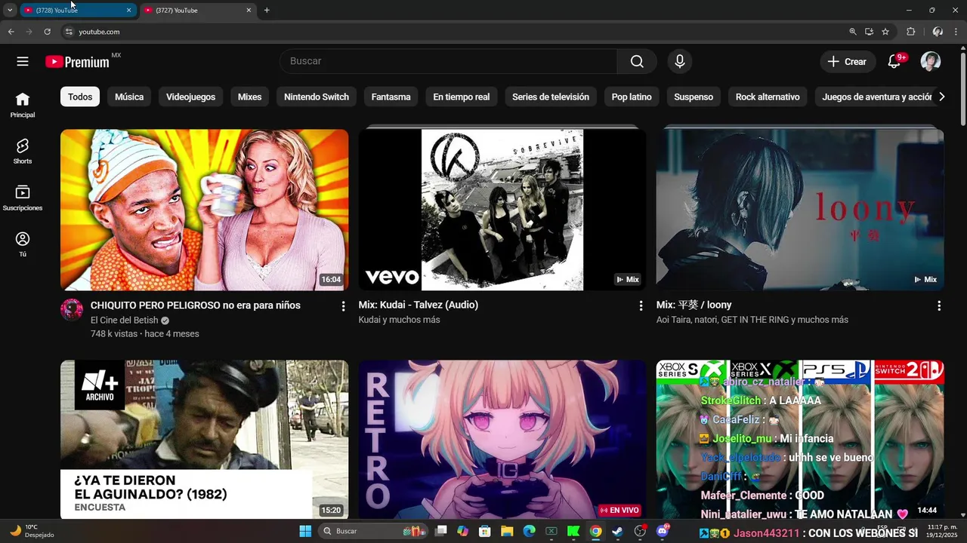Open the RETRO live stream thumbnail
The width and height of the screenshot is (967, 543).
point(502,439)
